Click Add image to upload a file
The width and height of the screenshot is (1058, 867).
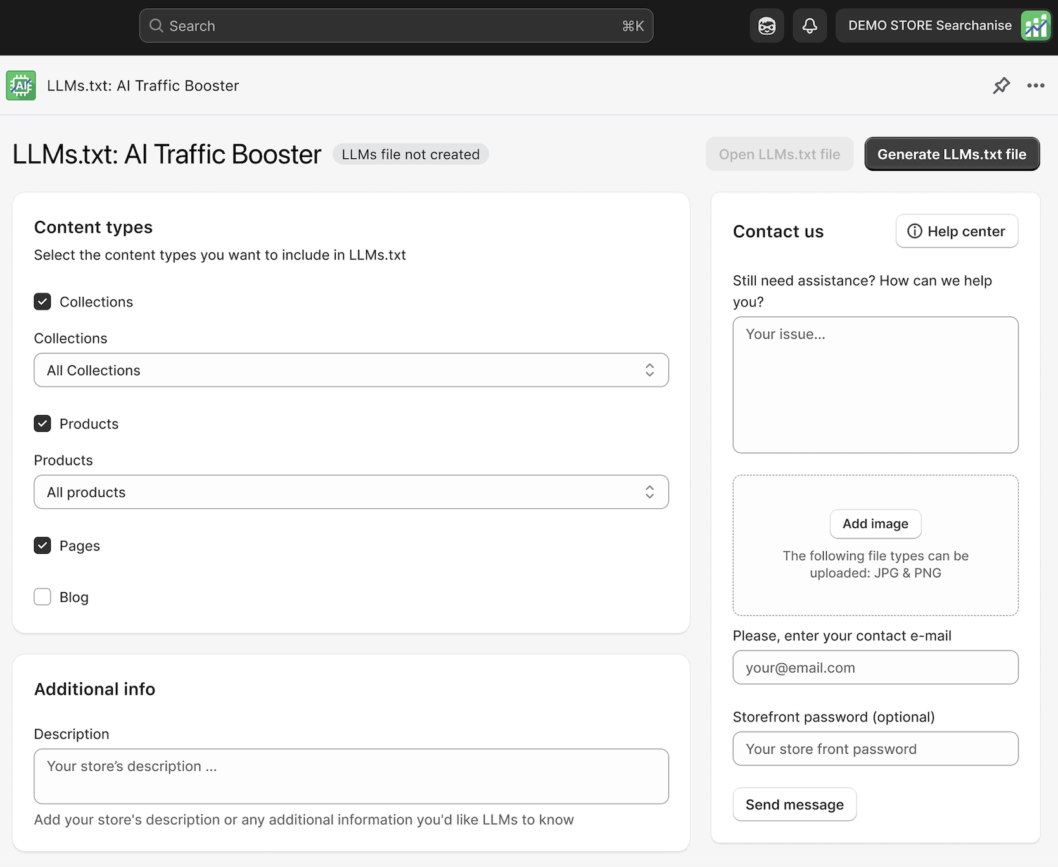(875, 523)
